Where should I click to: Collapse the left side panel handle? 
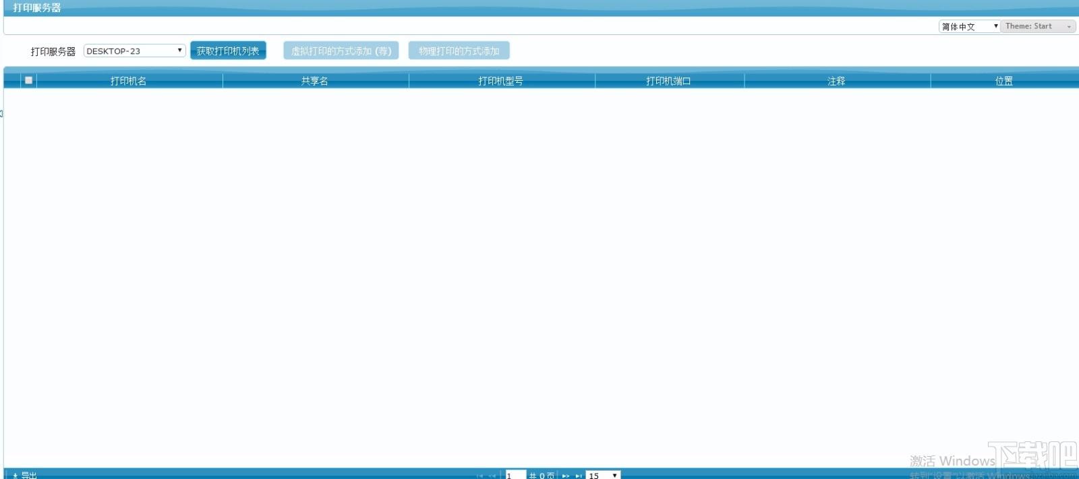coord(1,113)
